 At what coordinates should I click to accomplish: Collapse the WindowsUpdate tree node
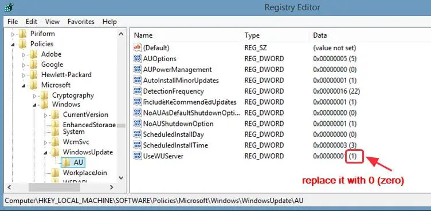pyautogui.click(x=46, y=153)
